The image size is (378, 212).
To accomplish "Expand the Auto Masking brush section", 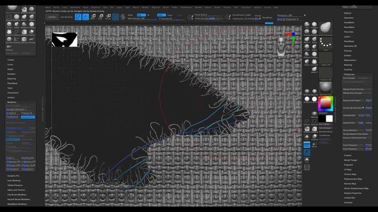I will tap(14, 181).
